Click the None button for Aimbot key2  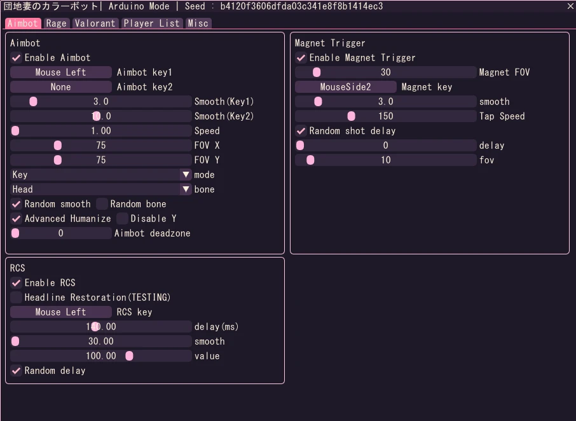pos(61,87)
